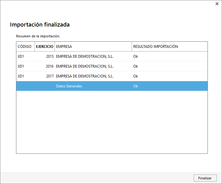
Task: Select the 2016 ejercicio cell
Action: (50, 66)
